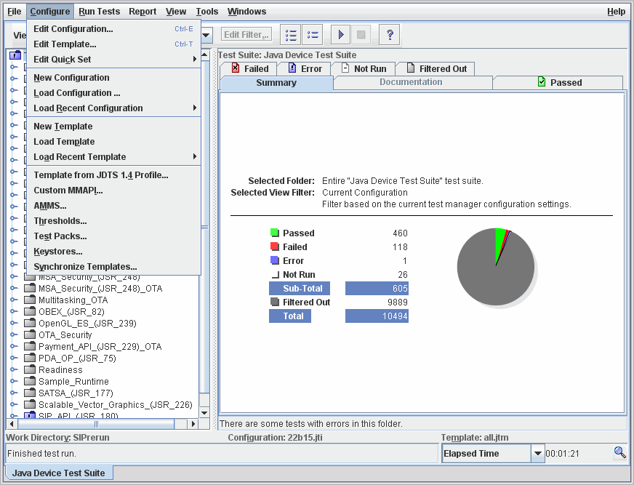Image resolution: width=634 pixels, height=485 pixels.
Task: Open Load Recent Configuration submenu
Action: pos(114,108)
